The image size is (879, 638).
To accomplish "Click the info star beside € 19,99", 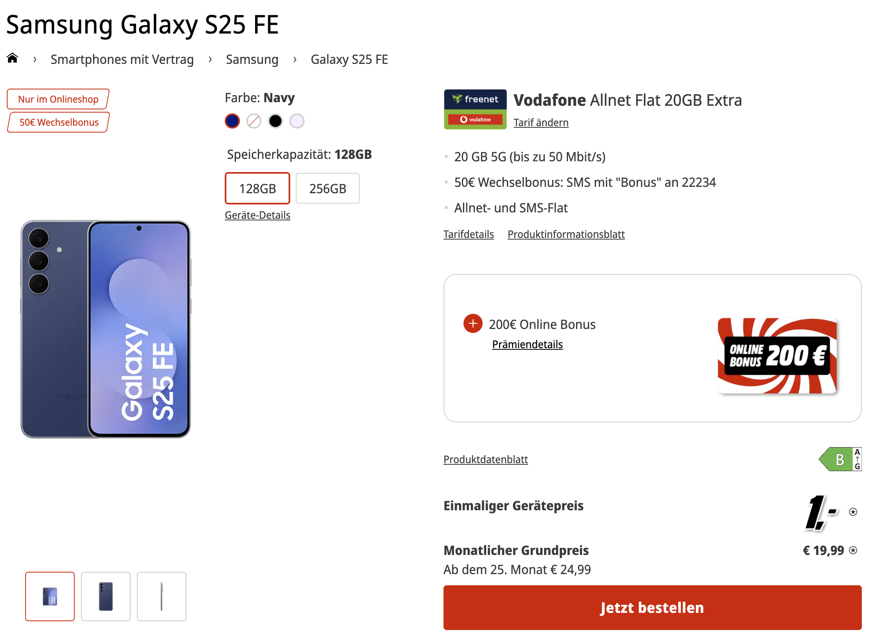I will pyautogui.click(x=853, y=550).
